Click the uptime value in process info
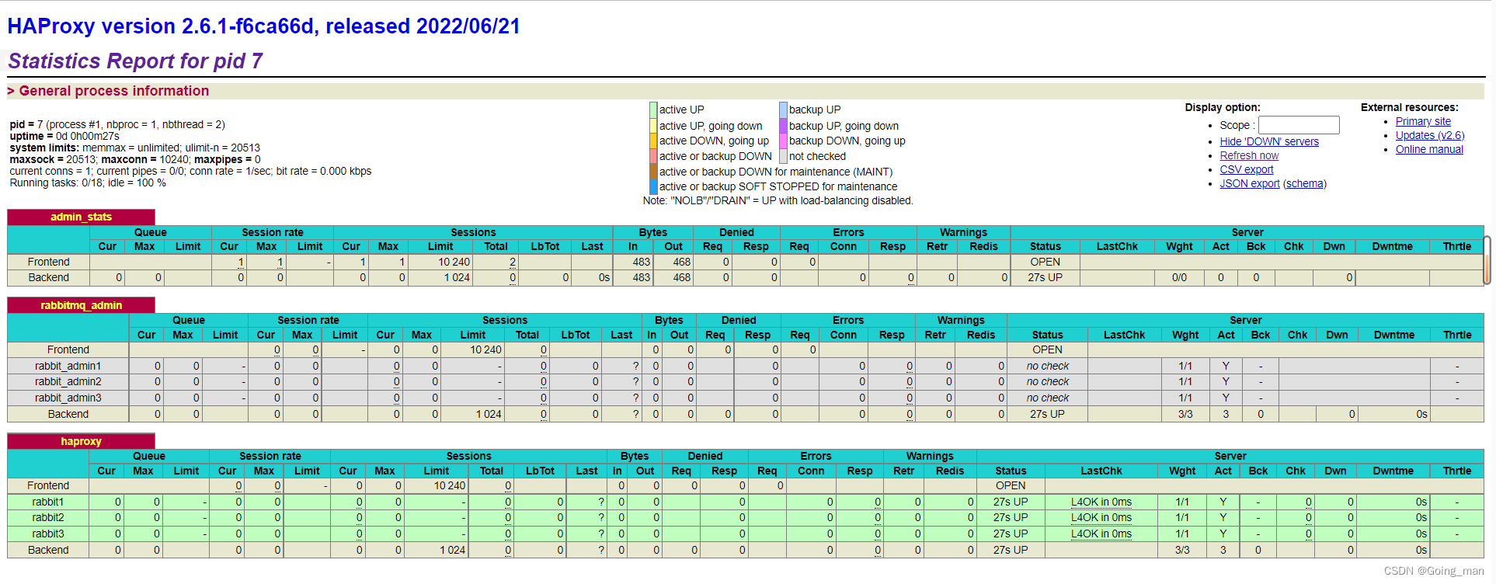 pyautogui.click(x=88, y=136)
